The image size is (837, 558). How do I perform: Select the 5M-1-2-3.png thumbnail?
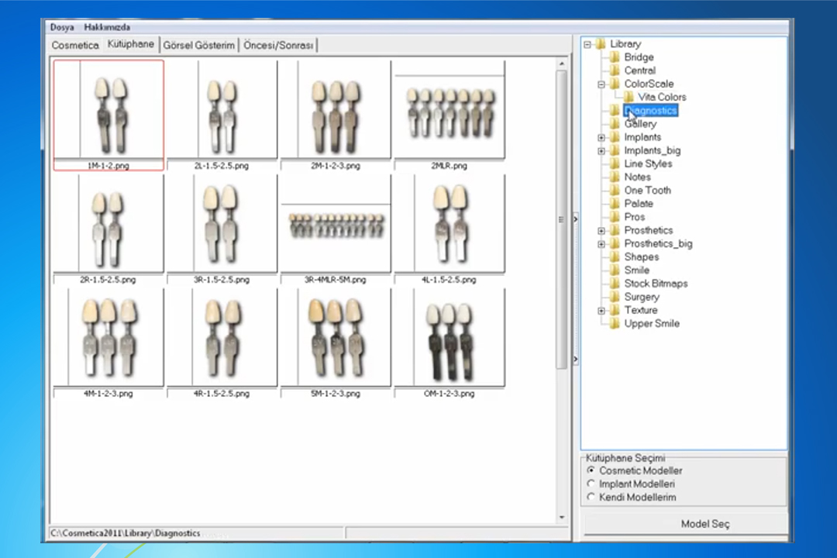336,343
